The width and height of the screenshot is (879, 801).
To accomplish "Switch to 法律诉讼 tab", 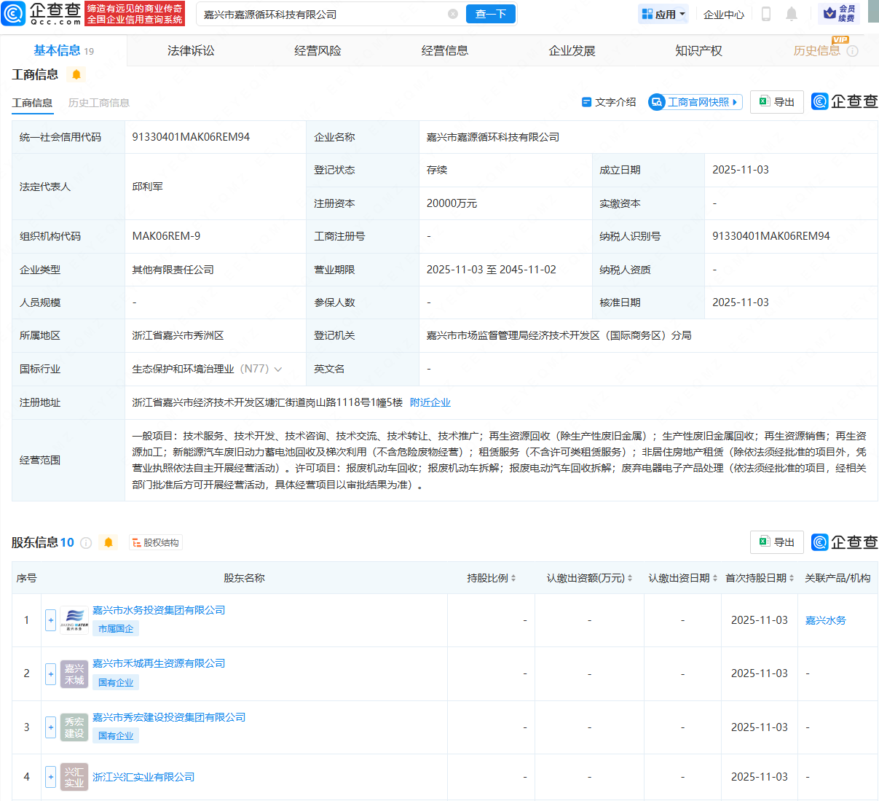I will tap(191, 50).
